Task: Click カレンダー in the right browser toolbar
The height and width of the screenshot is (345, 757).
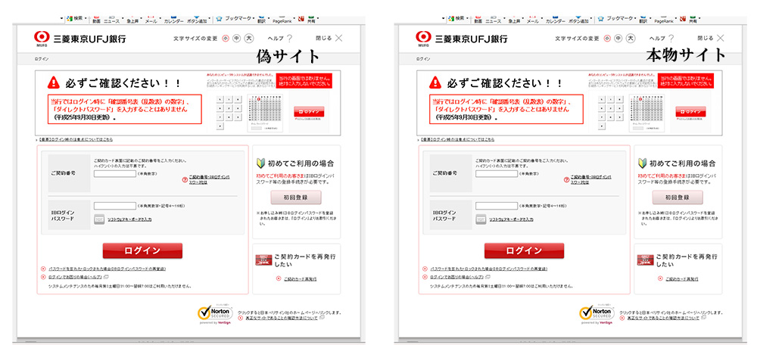Action: click(x=555, y=21)
